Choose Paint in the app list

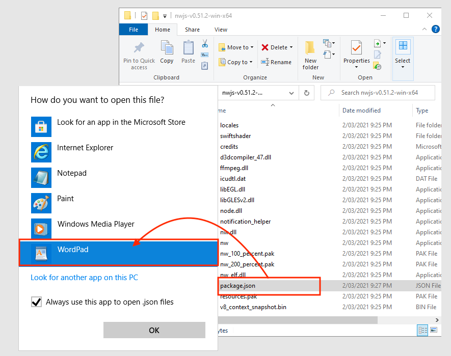pyautogui.click(x=118, y=203)
